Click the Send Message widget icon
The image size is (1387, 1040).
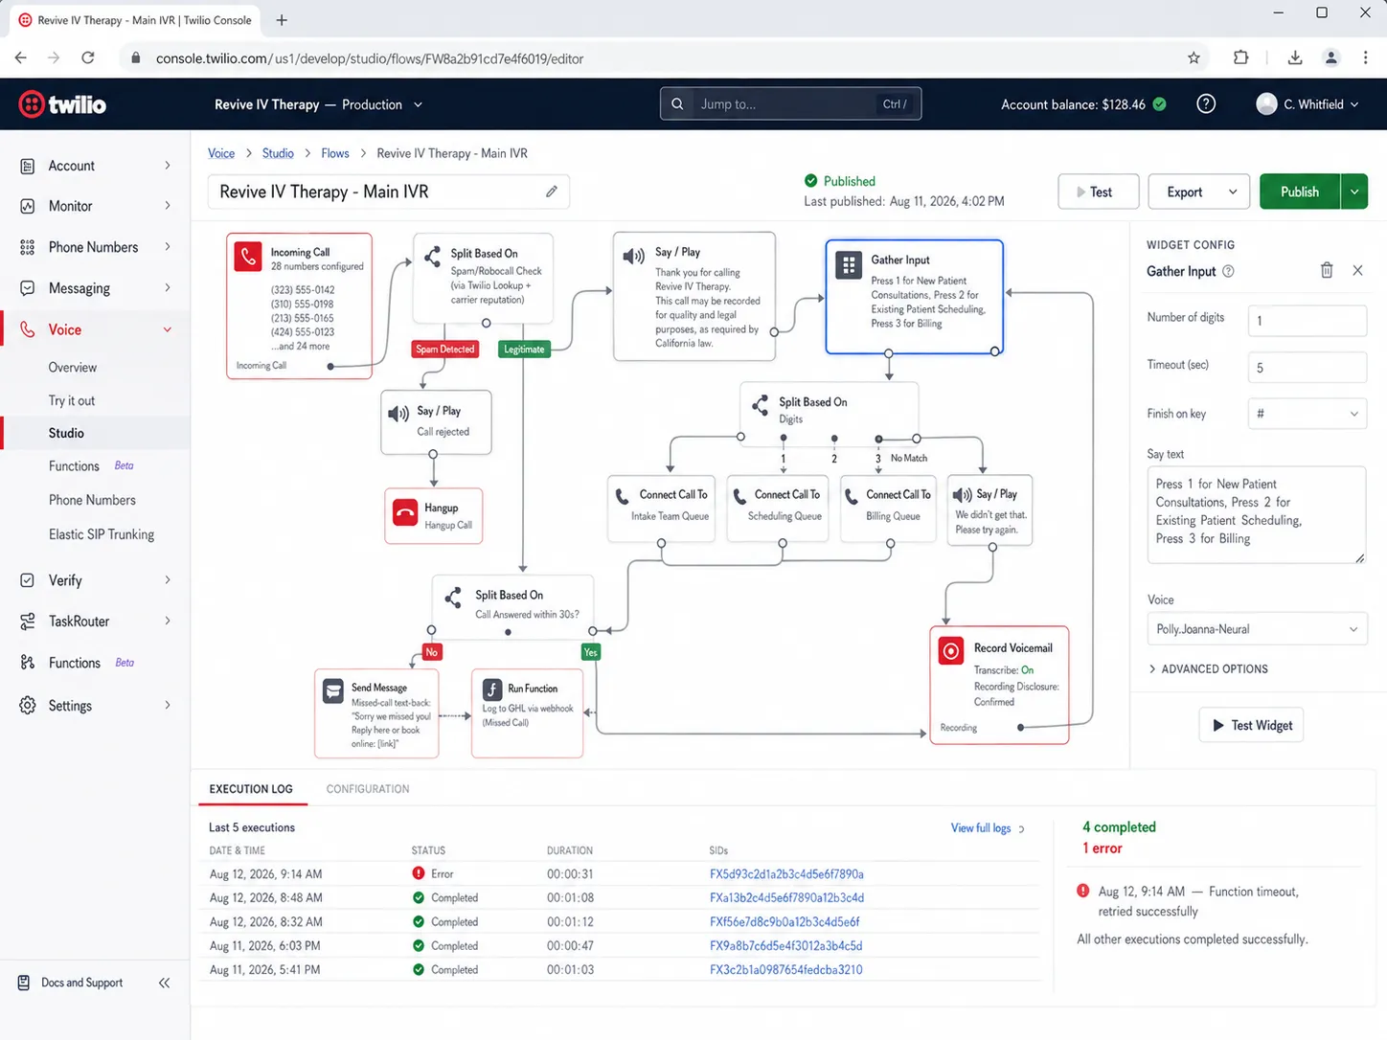click(x=333, y=690)
